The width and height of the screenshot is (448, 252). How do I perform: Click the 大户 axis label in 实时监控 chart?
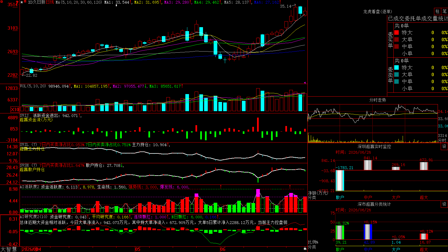pos(396,197)
